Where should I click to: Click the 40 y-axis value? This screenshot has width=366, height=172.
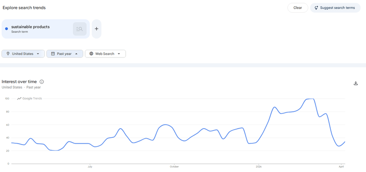[8, 138]
